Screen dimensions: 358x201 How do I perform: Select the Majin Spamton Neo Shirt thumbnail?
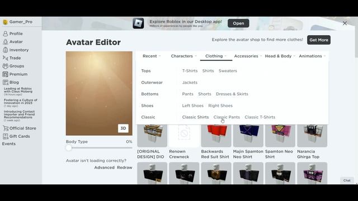tap(248, 136)
